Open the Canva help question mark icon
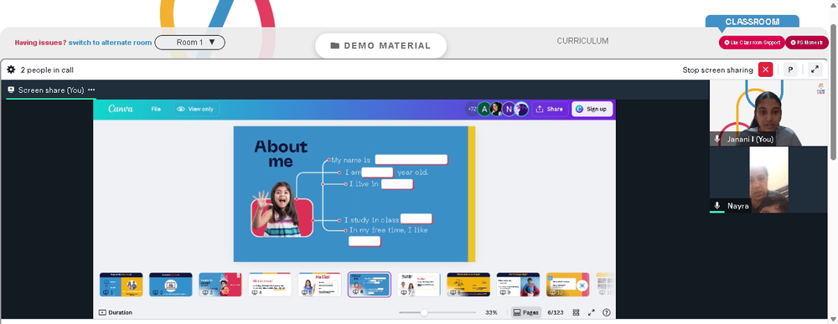The height and width of the screenshot is (324, 838). [606, 312]
